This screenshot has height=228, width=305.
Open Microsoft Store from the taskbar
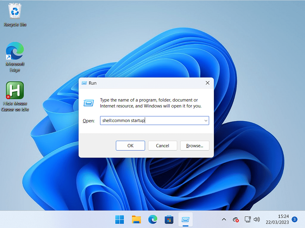point(169,220)
